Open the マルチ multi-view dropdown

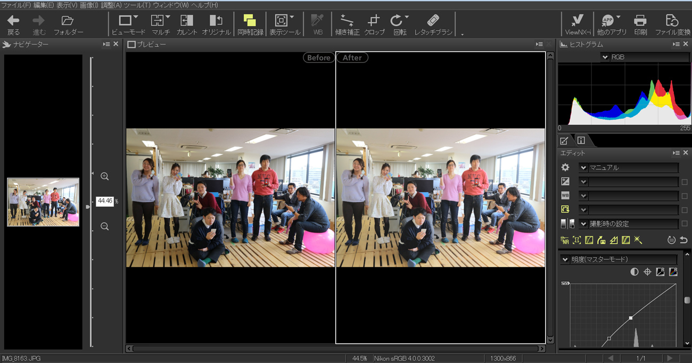(x=168, y=18)
